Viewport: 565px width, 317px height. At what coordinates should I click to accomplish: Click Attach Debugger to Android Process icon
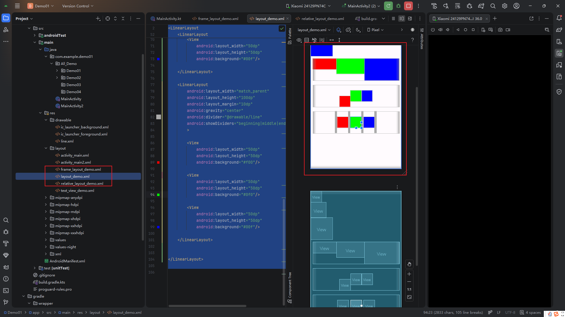[469, 6]
